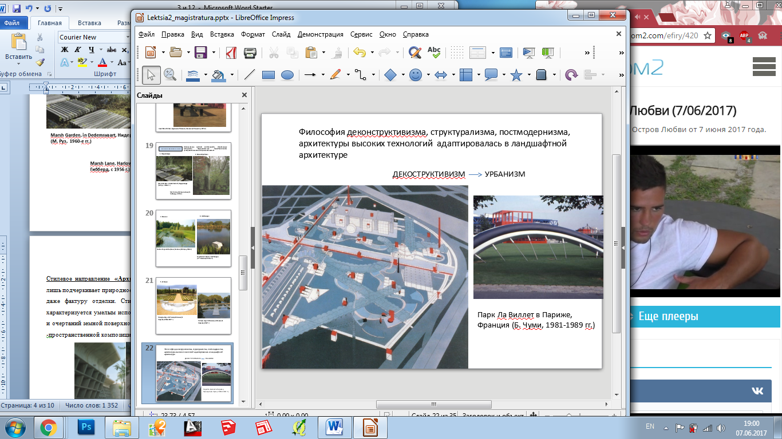This screenshot has width=782, height=439.
Task: Insert a smiley symbol shape
Action: tap(416, 75)
